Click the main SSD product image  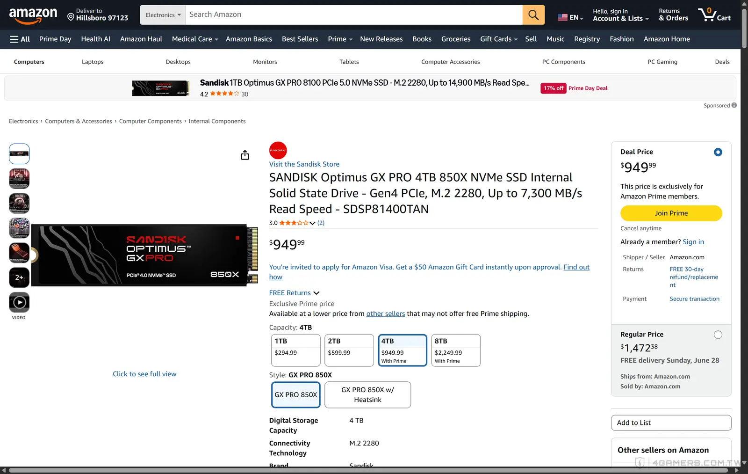(x=145, y=255)
